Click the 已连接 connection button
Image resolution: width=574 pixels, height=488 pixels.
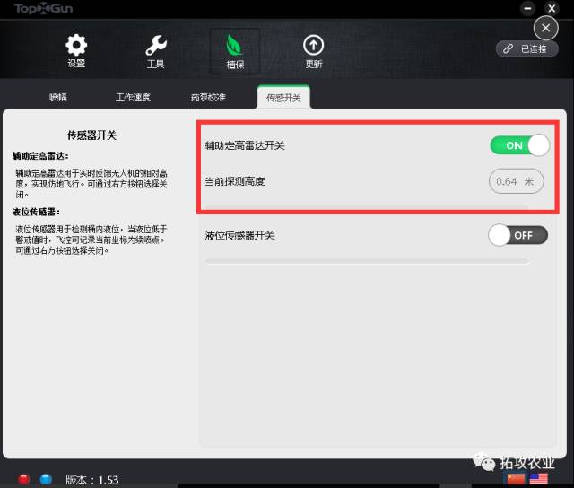click(525, 48)
